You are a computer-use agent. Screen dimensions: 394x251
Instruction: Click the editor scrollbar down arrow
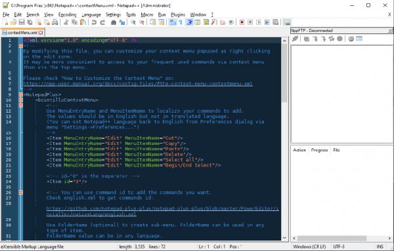[284, 237]
